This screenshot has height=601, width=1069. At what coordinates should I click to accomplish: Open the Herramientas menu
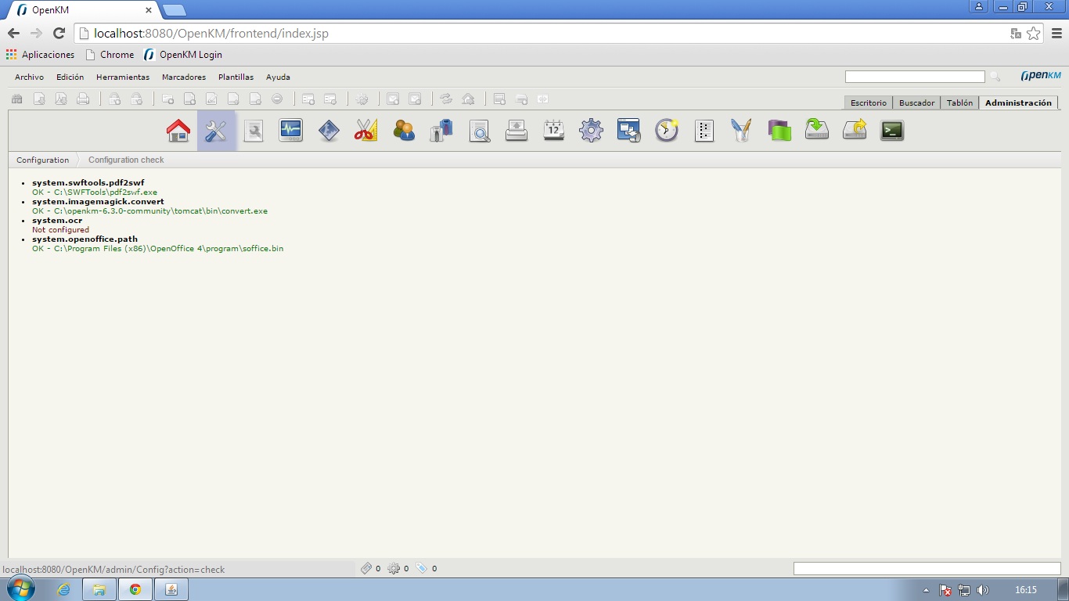[x=122, y=77]
